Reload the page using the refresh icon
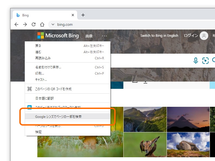The image size is (215, 161). coord(33,24)
